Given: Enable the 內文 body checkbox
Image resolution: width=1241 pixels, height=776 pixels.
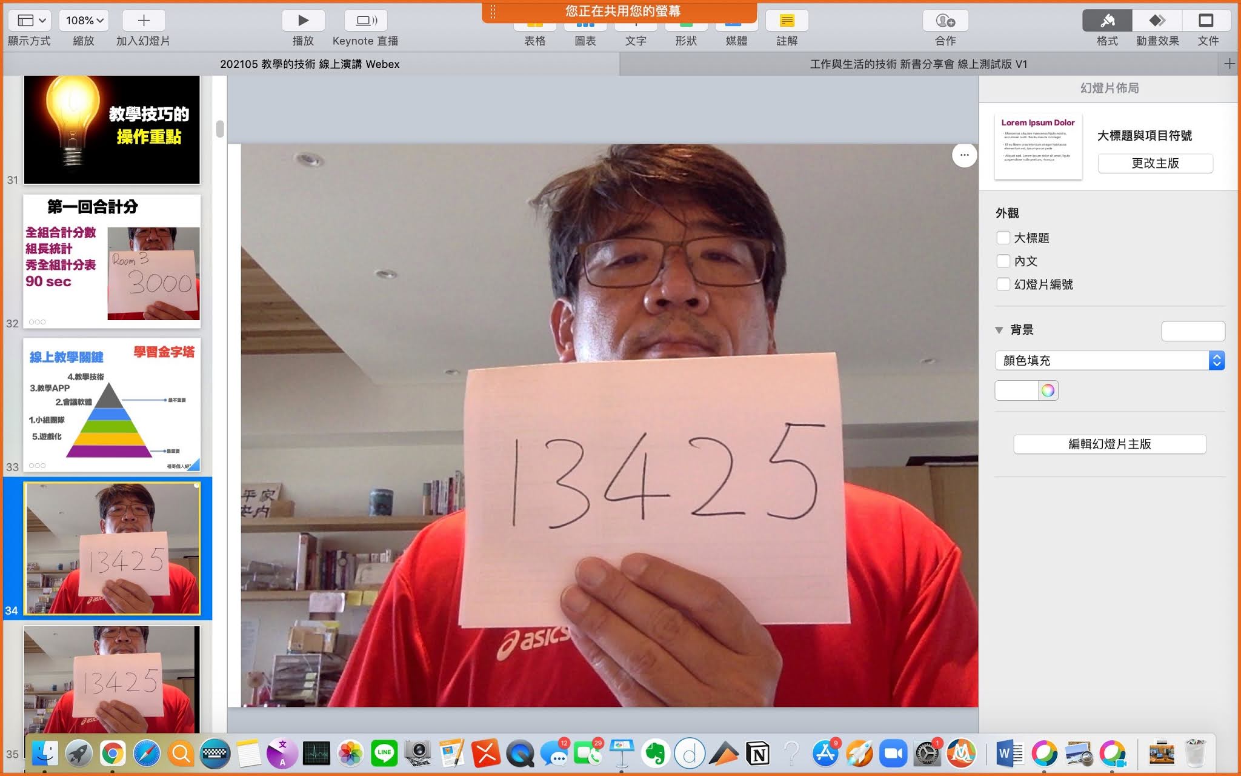Looking at the screenshot, I should [x=1003, y=261].
